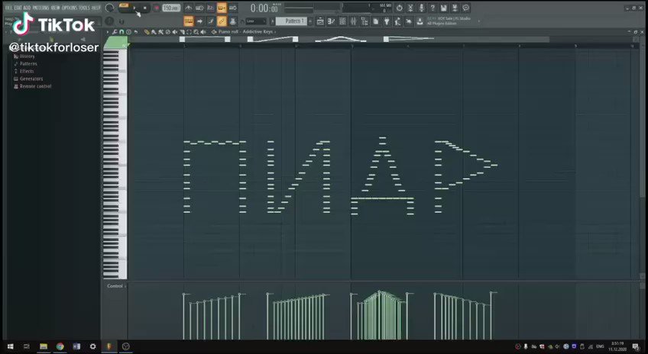Viewport: 648px width, 354px height.
Task: Click the 0:00:00 song time display
Action: (x=264, y=8)
